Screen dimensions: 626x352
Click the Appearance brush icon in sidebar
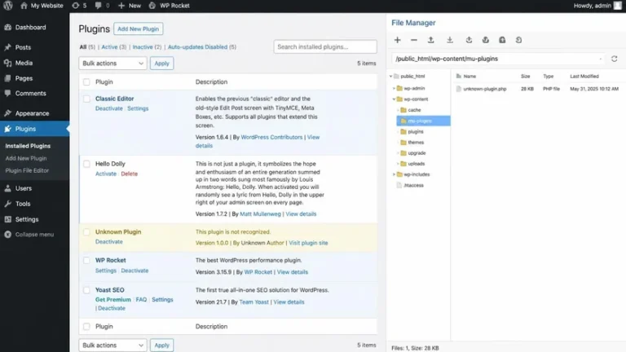pos(8,113)
